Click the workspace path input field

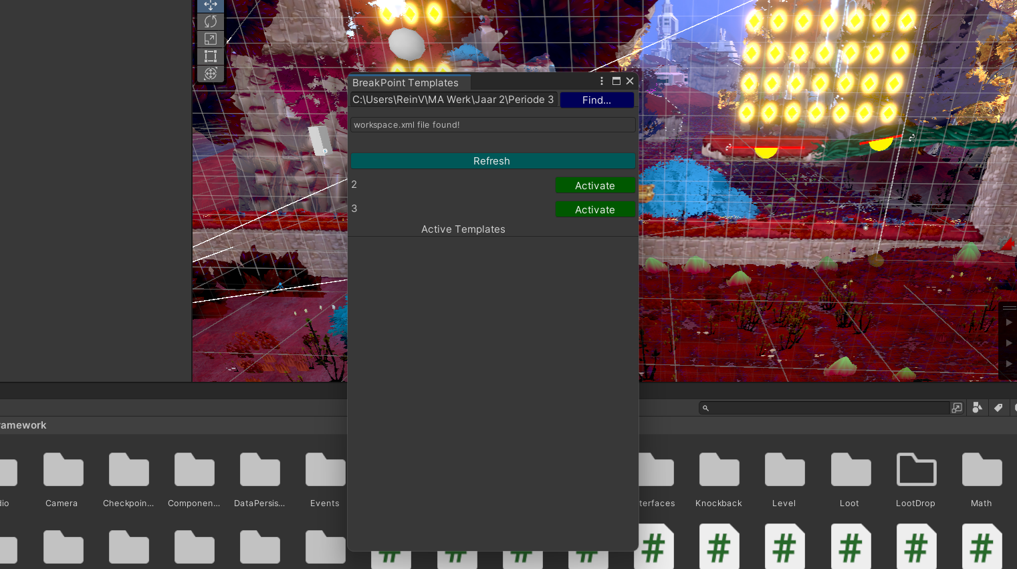[453, 100]
